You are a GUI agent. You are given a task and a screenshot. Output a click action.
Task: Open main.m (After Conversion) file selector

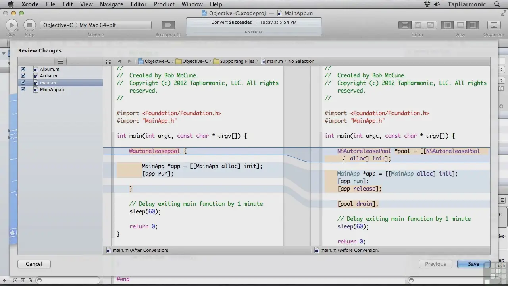(x=137, y=250)
